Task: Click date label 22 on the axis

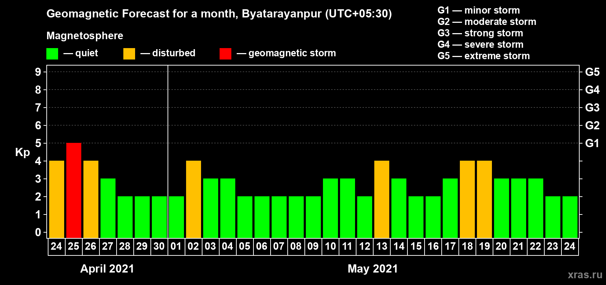Action: coord(535,246)
